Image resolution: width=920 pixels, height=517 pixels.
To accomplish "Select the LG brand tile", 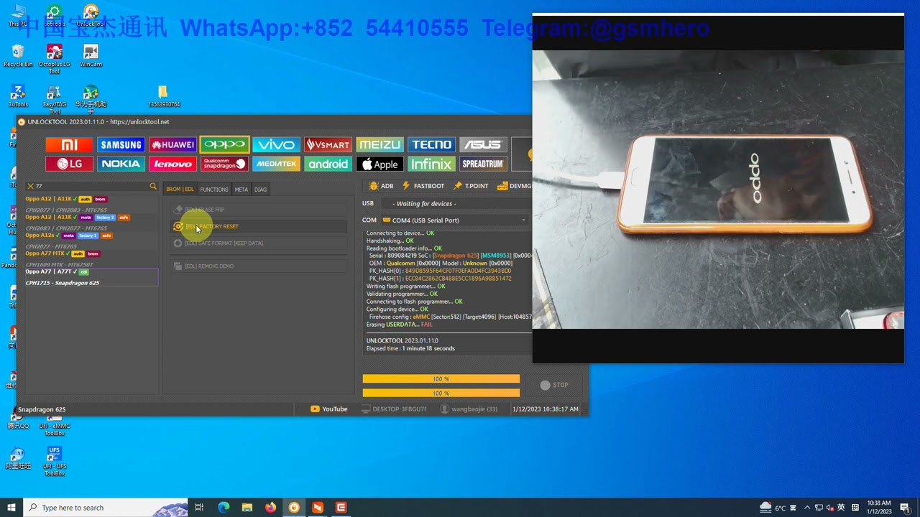I will click(69, 164).
